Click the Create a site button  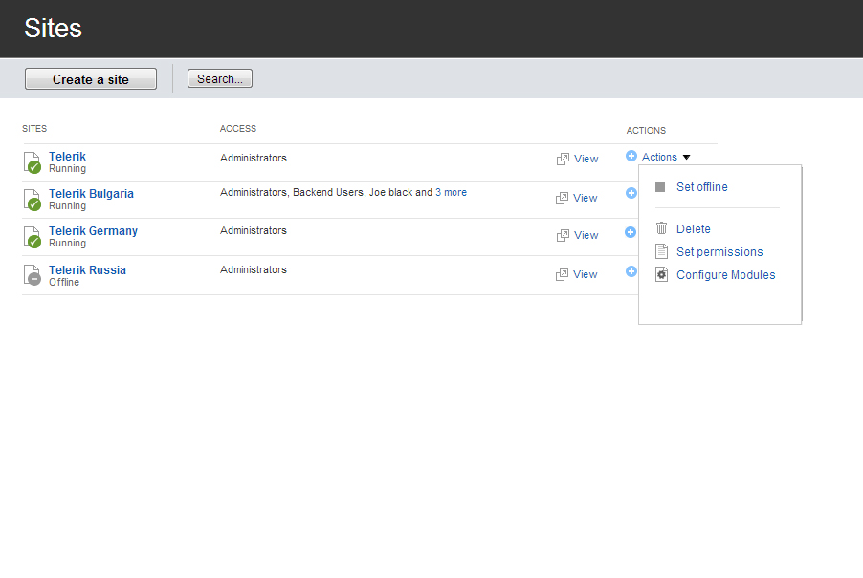tap(91, 79)
